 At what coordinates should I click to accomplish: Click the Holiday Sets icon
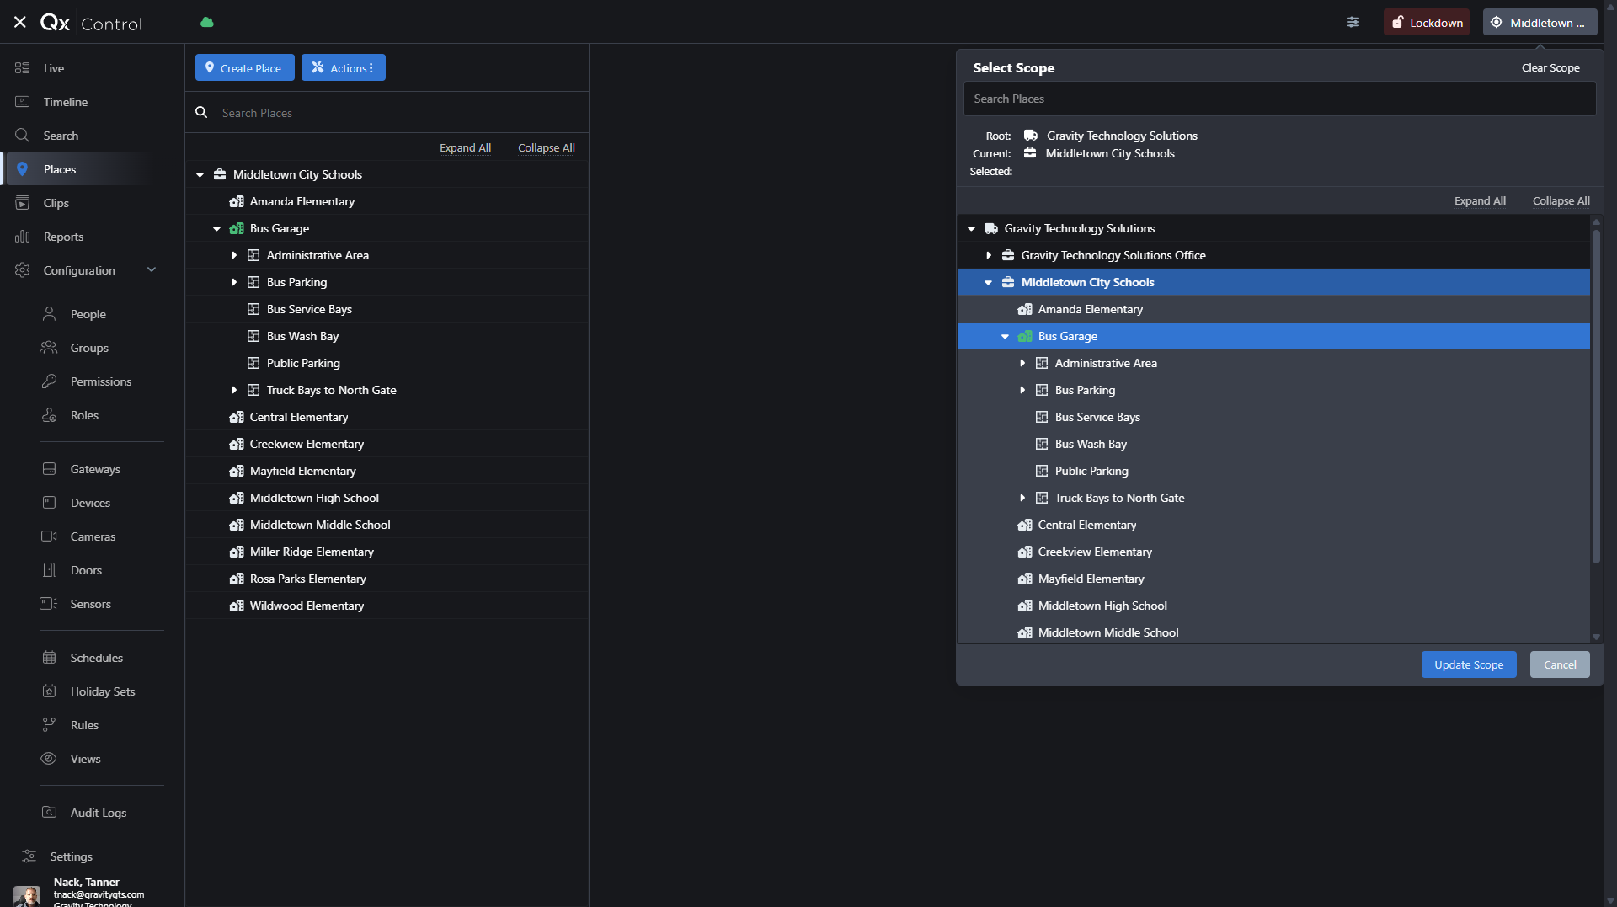coord(49,691)
